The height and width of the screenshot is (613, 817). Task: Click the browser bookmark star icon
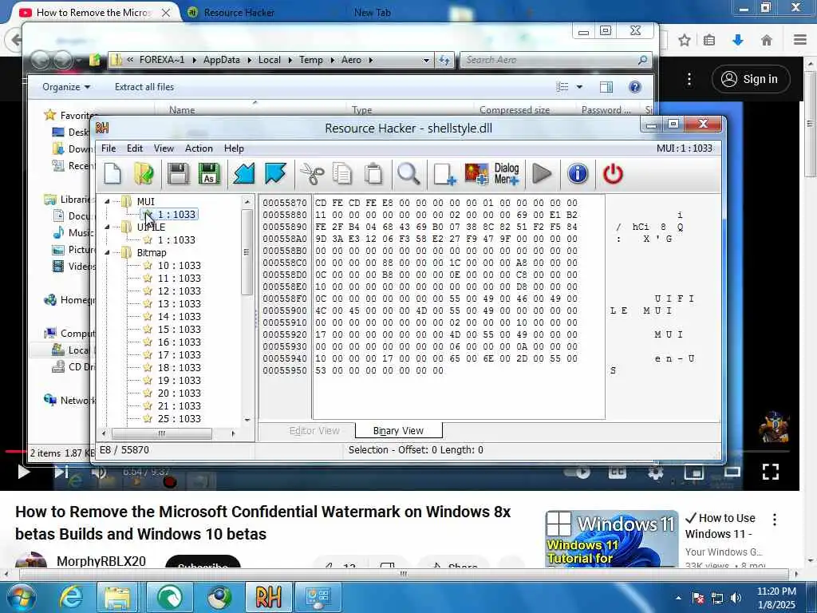point(684,40)
